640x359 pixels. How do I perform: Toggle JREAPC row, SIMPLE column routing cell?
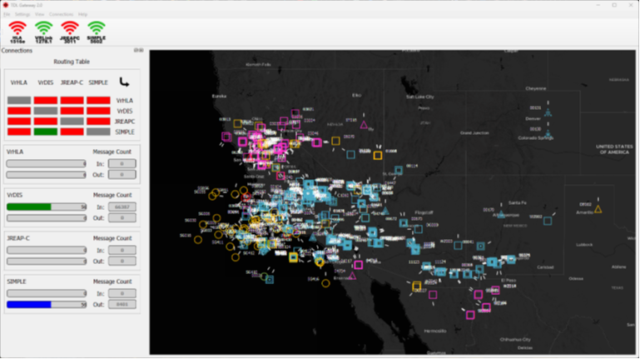(x=98, y=122)
